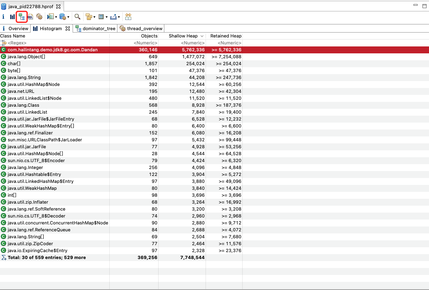
Task: Expand the reports dropdown arrow
Action: click(x=56, y=17)
